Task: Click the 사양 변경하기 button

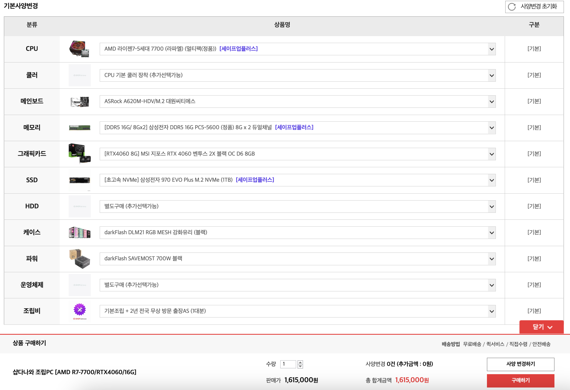Action: (x=520, y=364)
